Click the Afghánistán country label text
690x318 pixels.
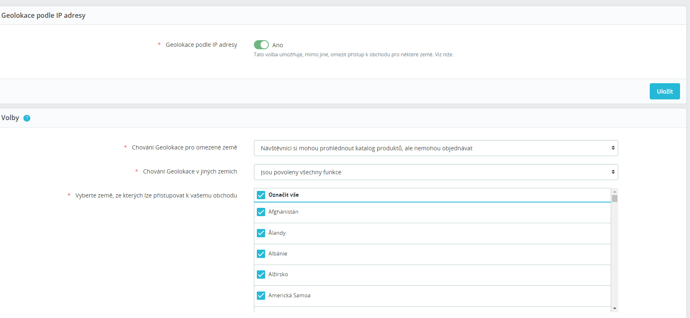[283, 212]
